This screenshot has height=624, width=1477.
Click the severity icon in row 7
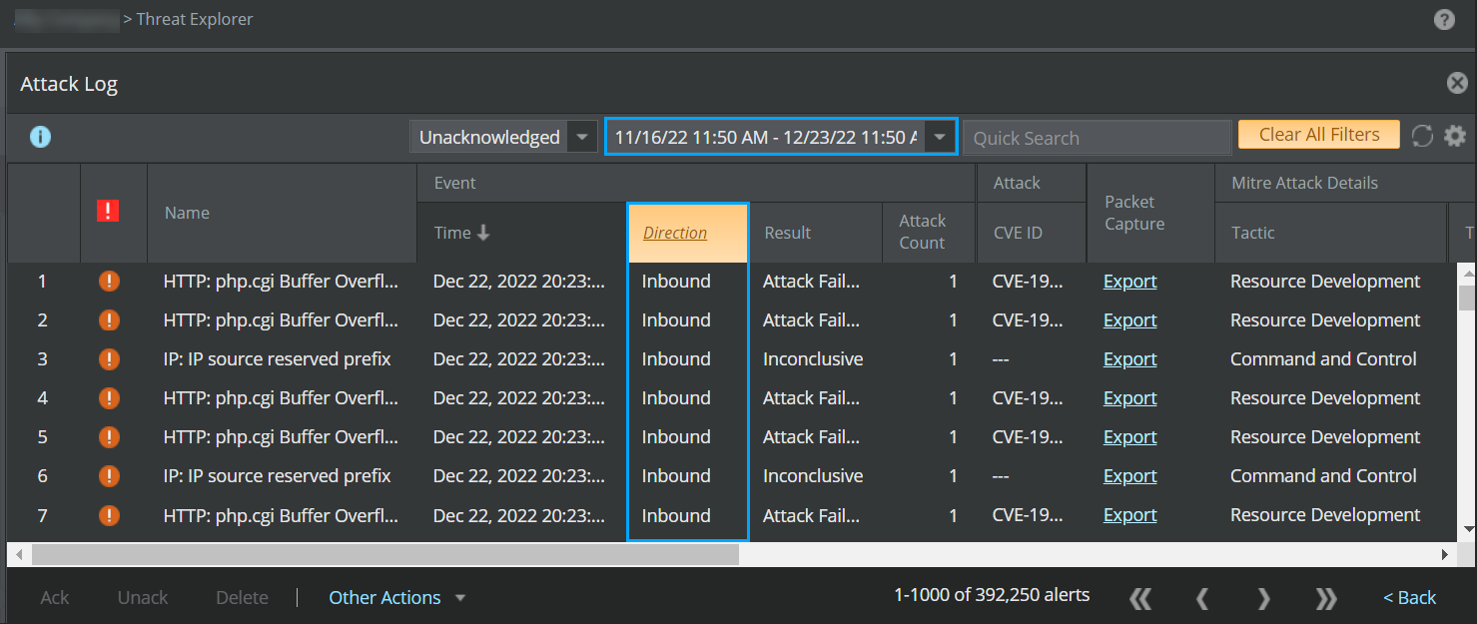click(x=110, y=515)
